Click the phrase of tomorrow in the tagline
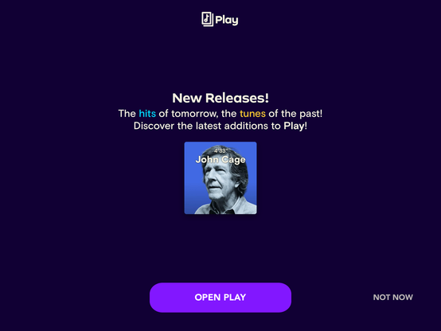Viewport: 441px width, 331px height. point(188,114)
